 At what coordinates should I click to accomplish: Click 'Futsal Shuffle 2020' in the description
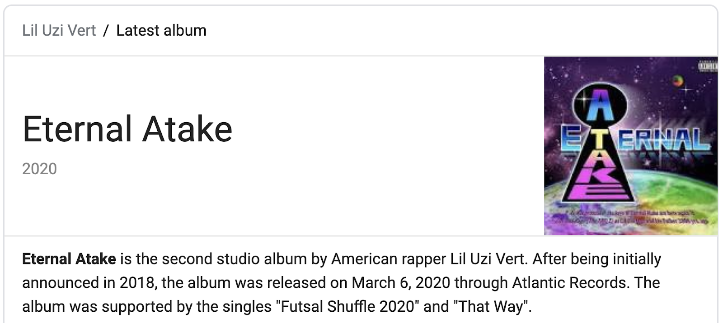coord(348,307)
